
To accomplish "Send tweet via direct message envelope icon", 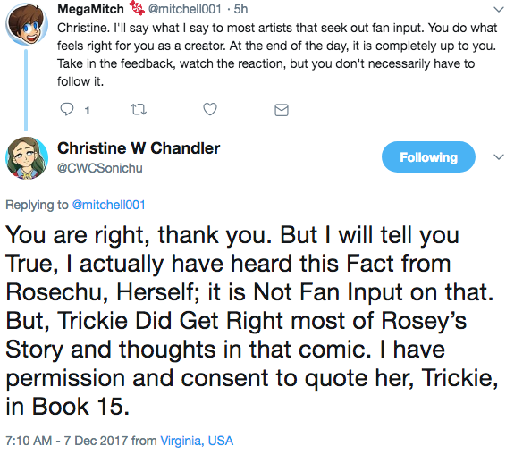I will [282, 110].
